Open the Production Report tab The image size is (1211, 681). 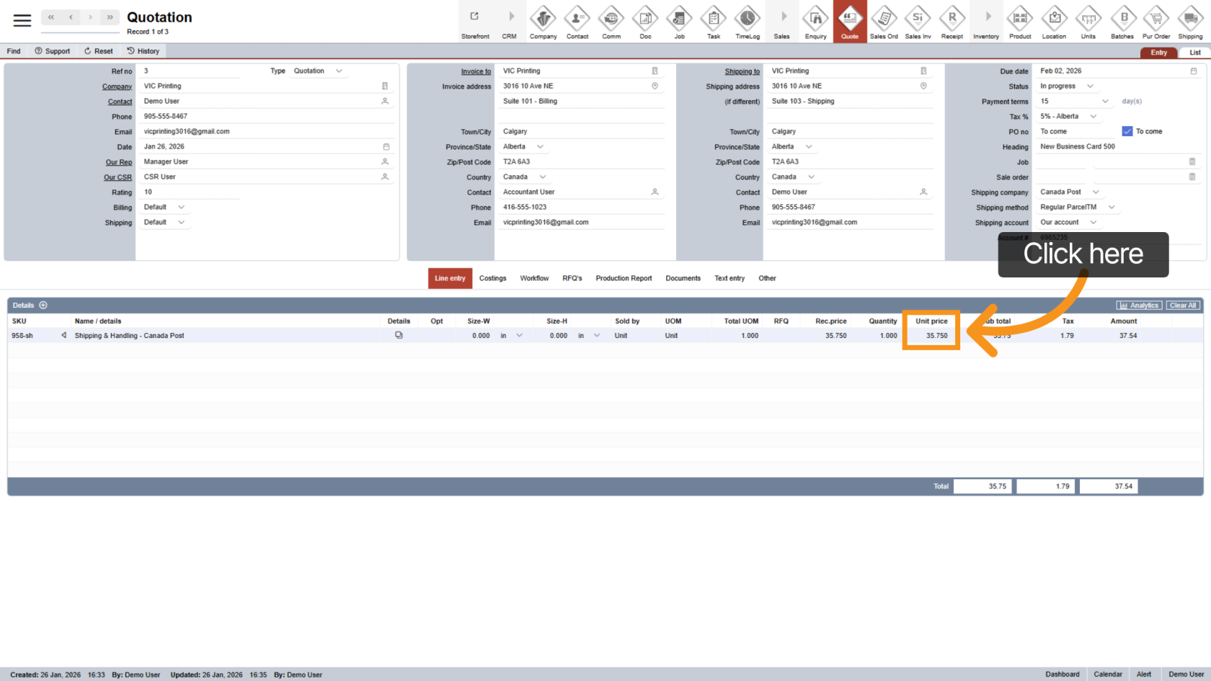click(624, 278)
